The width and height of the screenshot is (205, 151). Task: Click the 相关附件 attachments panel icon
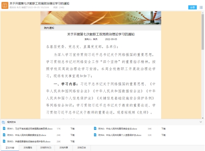pyautogui.click(x=3, y=122)
